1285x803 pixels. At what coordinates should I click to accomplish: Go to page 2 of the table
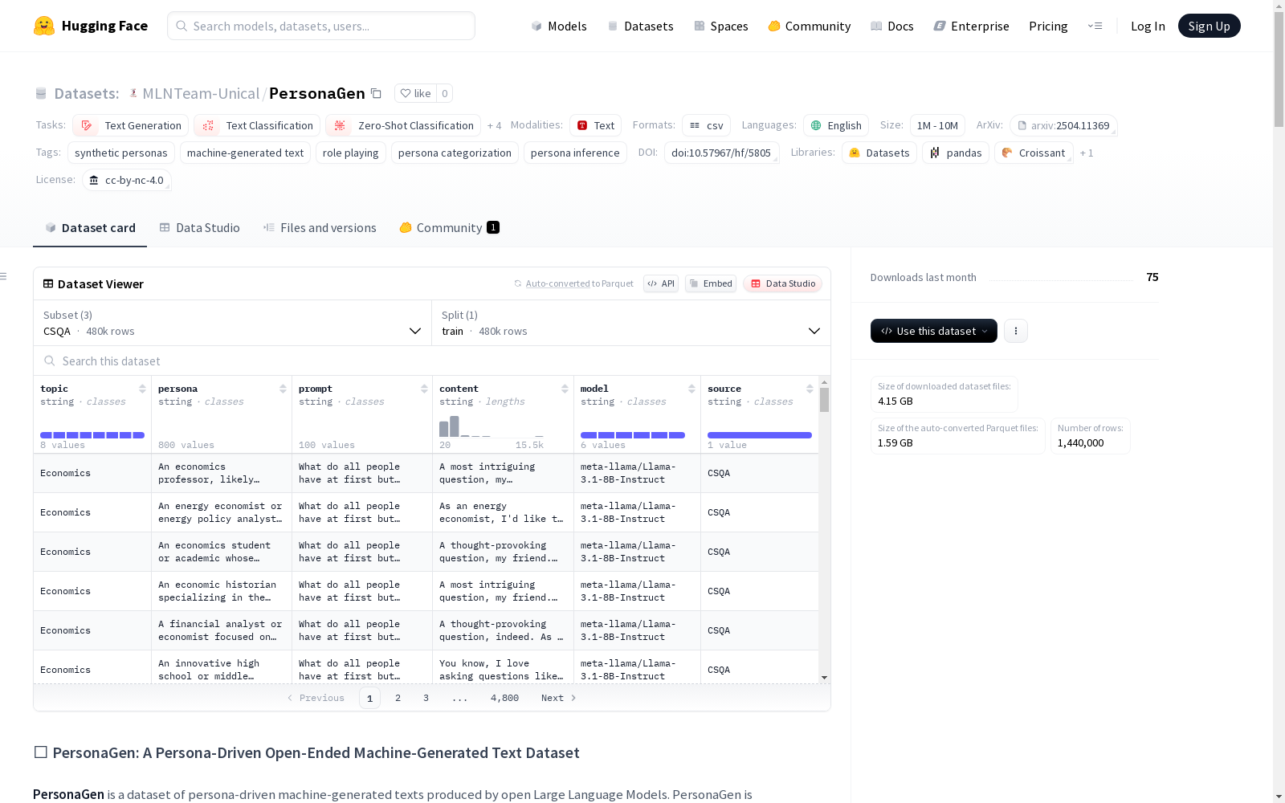tap(398, 698)
